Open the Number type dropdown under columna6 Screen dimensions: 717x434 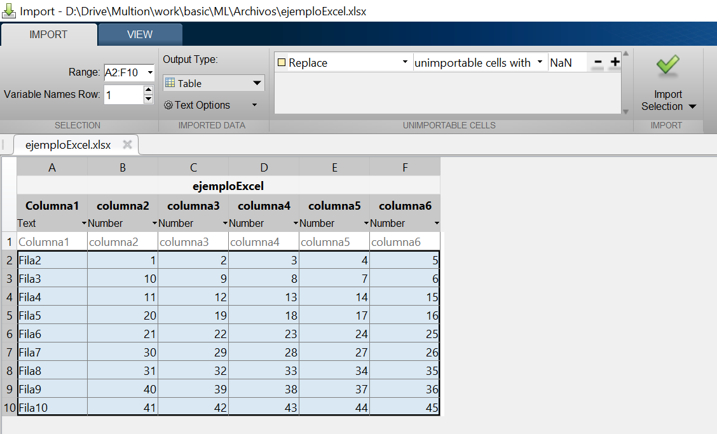coord(436,224)
